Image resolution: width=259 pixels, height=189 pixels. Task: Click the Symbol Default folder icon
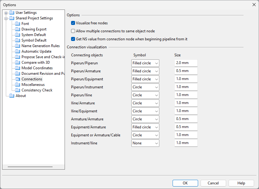(x=18, y=40)
